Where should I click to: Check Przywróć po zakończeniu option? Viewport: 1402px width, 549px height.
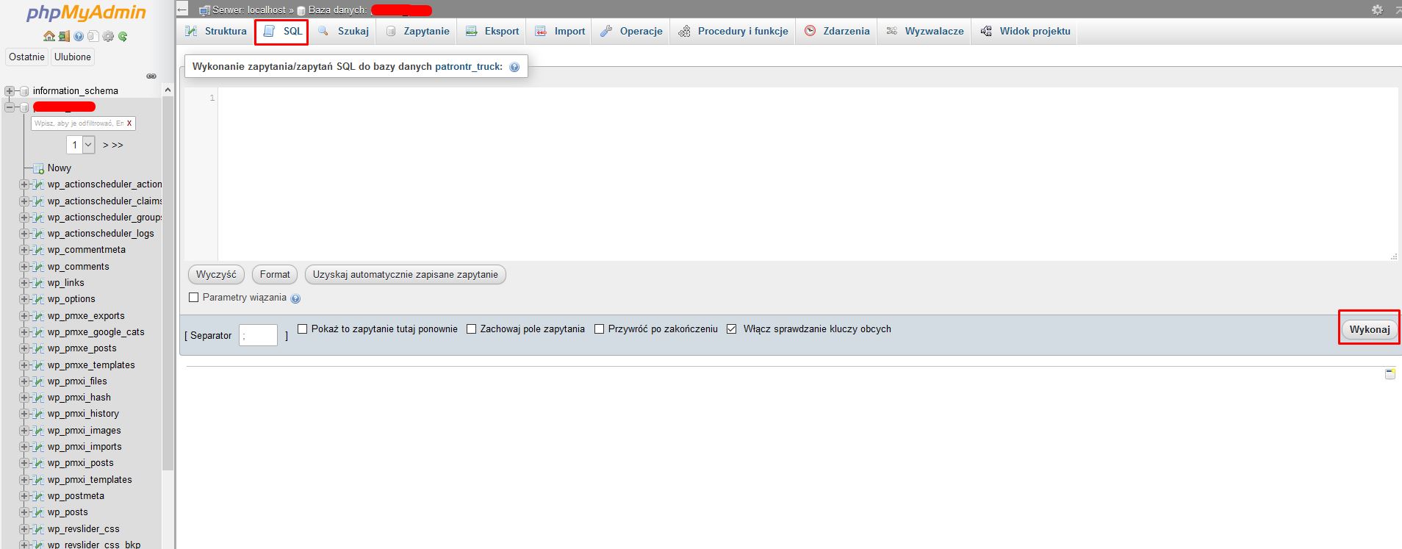(600, 329)
